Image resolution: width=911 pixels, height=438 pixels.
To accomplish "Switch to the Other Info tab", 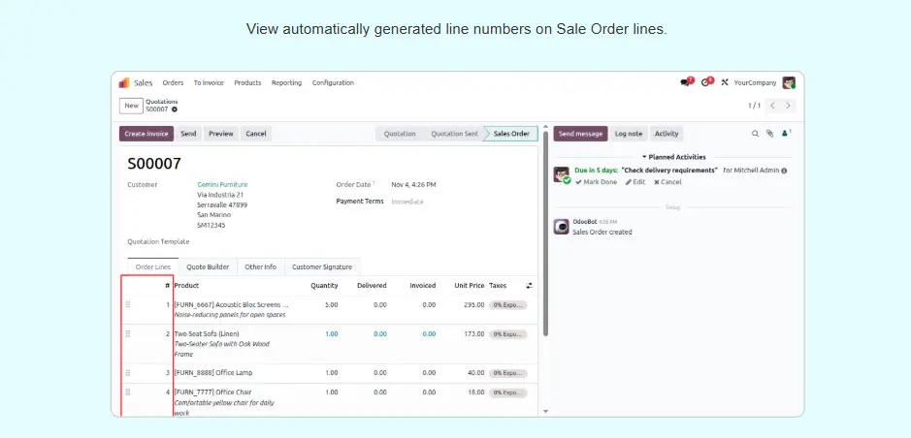I will (x=260, y=266).
